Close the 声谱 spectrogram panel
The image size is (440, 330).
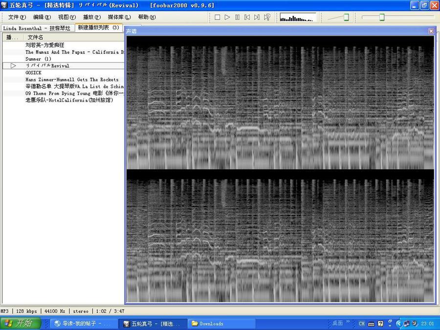click(431, 31)
